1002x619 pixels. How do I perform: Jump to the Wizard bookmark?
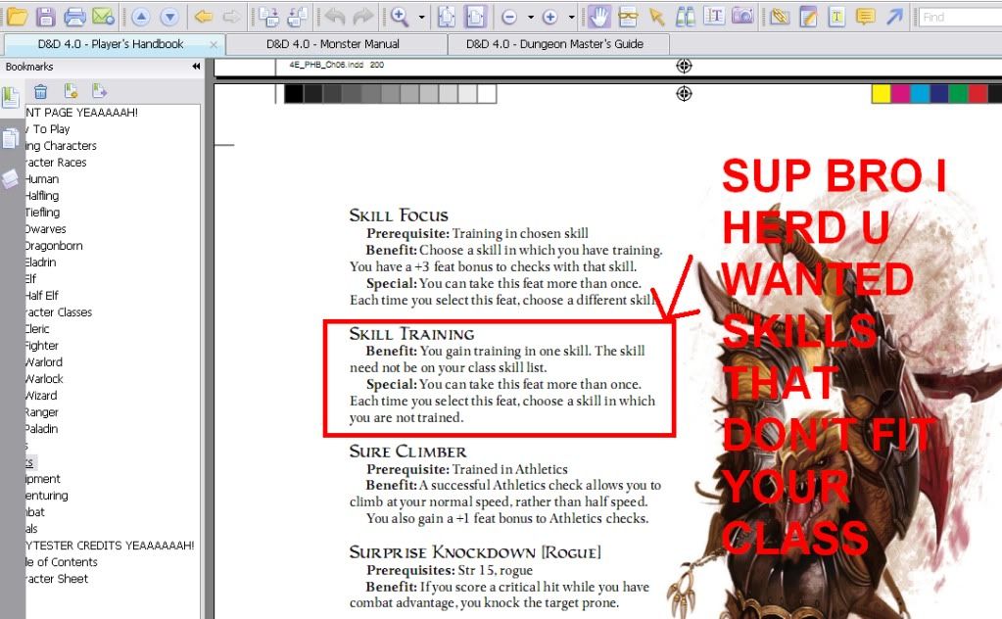coord(41,396)
